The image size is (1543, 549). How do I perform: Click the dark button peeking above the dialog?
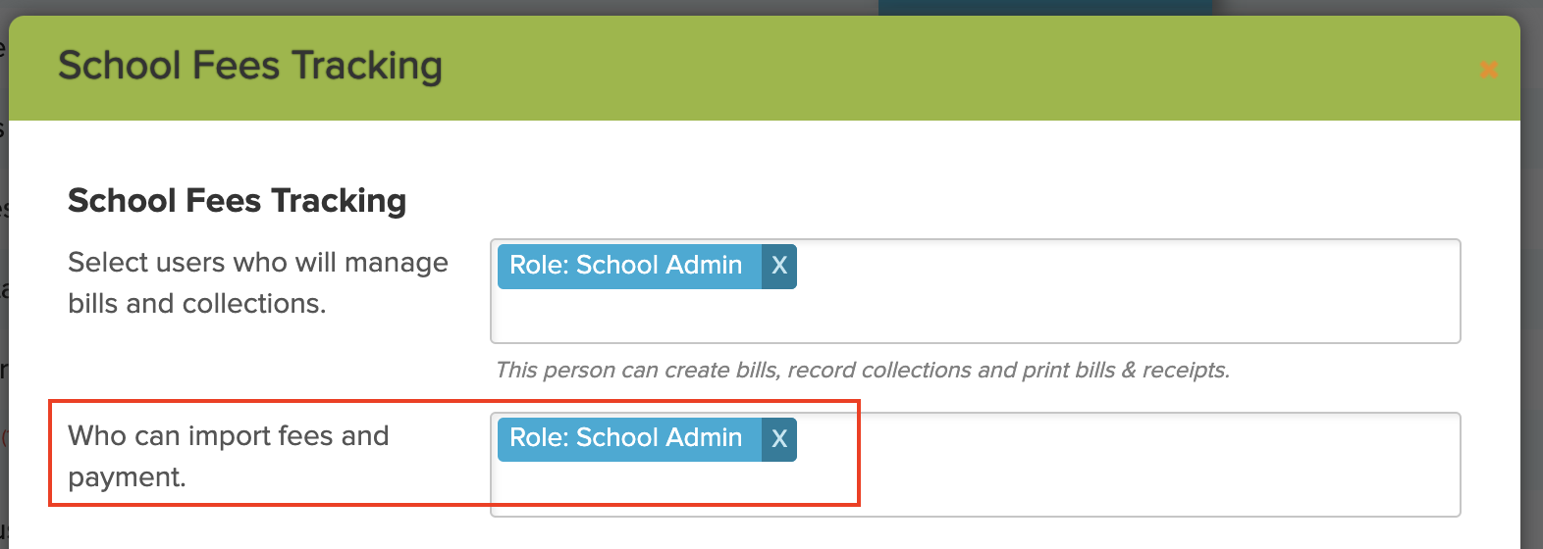click(1044, 7)
